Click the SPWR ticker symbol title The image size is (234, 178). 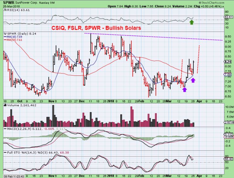8,2
